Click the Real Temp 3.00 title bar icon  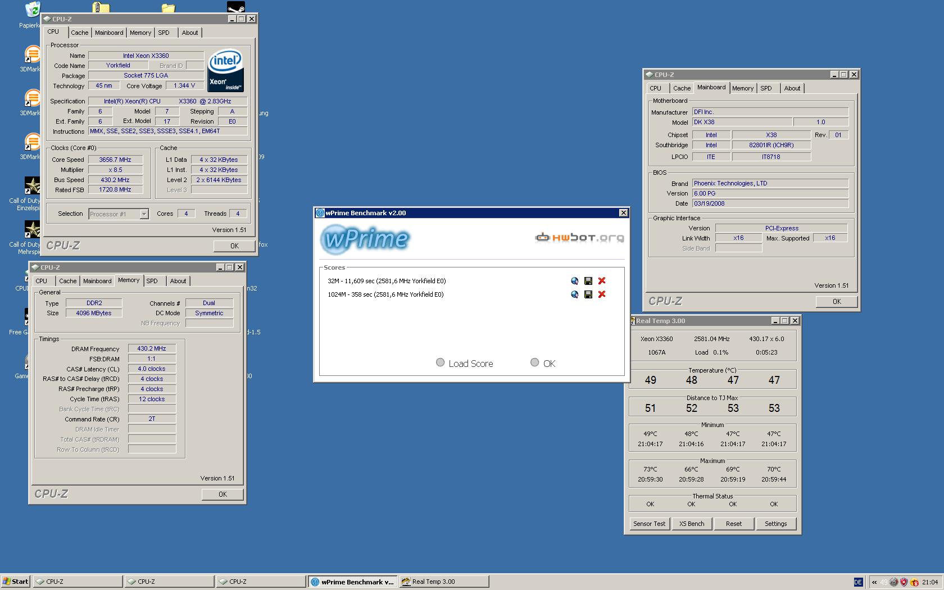tap(632, 321)
